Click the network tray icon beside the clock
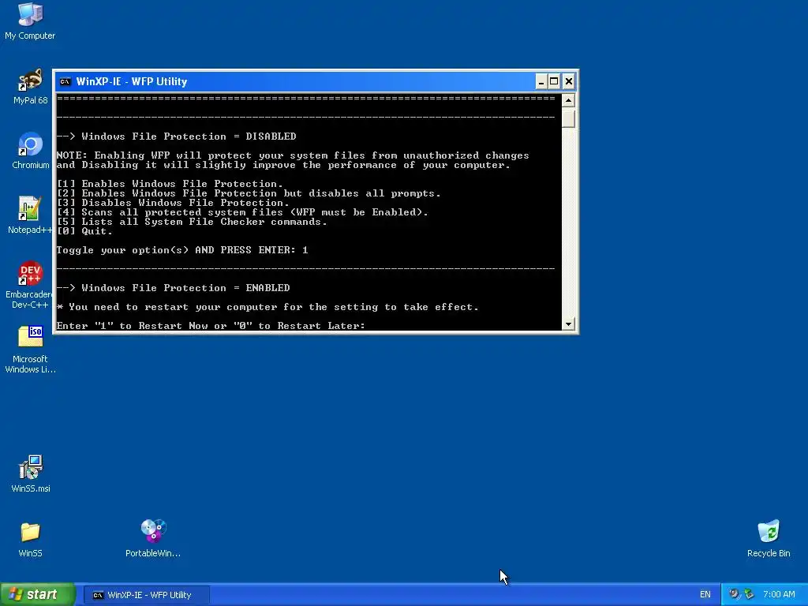808x606 pixels. click(749, 594)
